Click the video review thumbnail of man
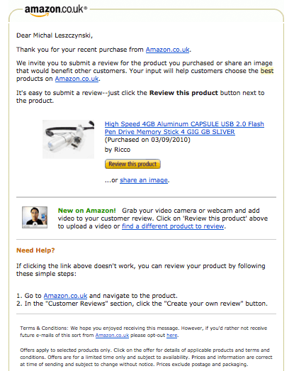Image resolution: width=294 pixels, height=371 pixels. coord(35,217)
